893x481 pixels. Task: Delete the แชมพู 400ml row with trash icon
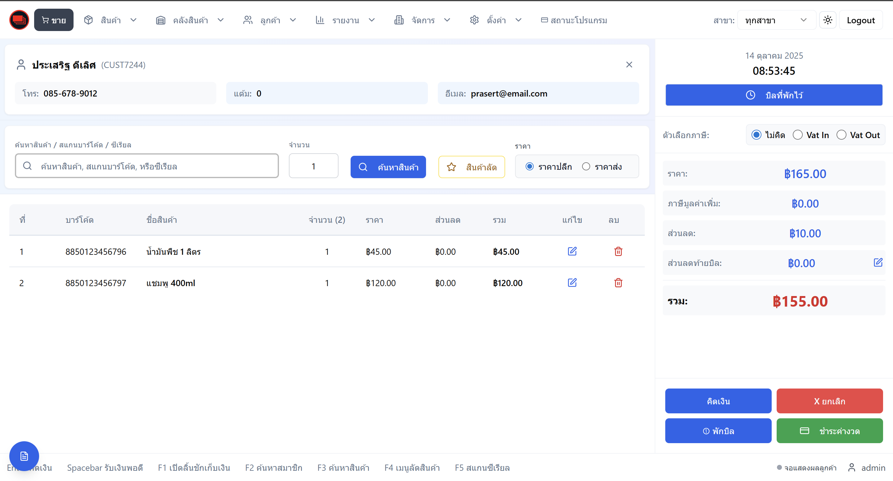click(x=618, y=283)
